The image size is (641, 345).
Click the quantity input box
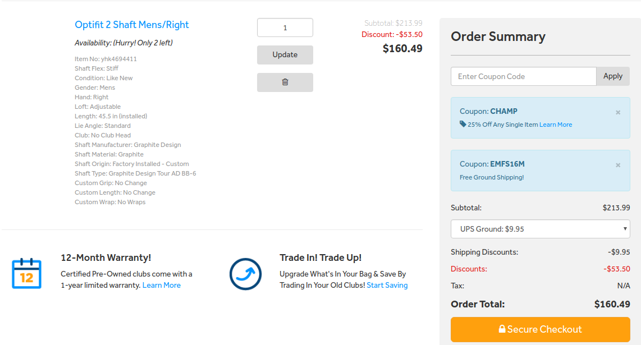(x=285, y=27)
